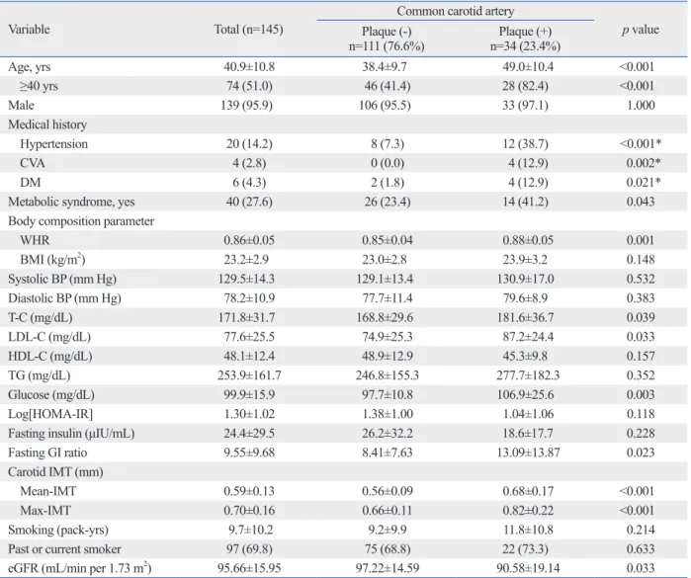Select the 'Fasting insulin (μIU/mL)' label

[71, 434]
